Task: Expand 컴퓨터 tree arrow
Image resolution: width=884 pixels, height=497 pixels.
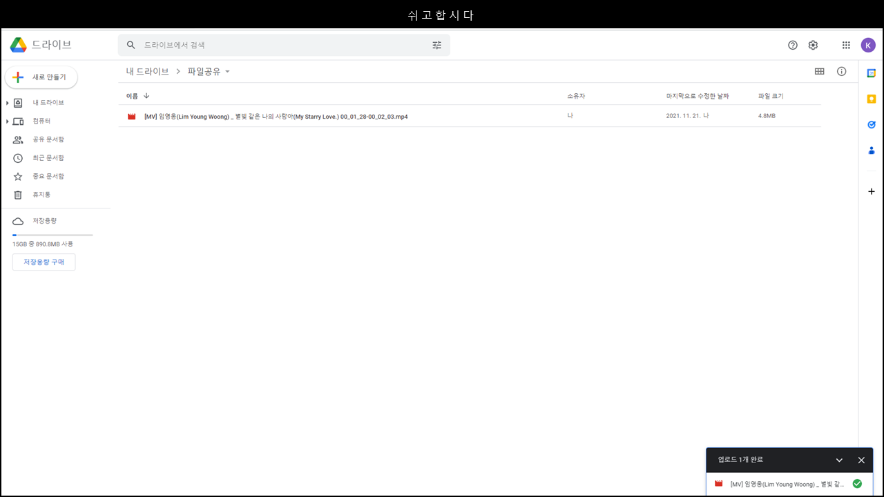Action: point(7,121)
